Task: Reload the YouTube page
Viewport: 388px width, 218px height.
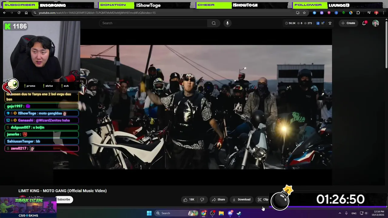Action: point(19,13)
